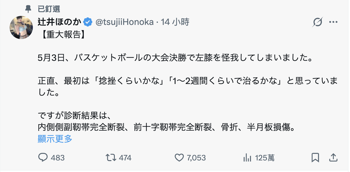
Task: Open the post via the 14 小時 timestamp
Action: pyautogui.click(x=175, y=22)
